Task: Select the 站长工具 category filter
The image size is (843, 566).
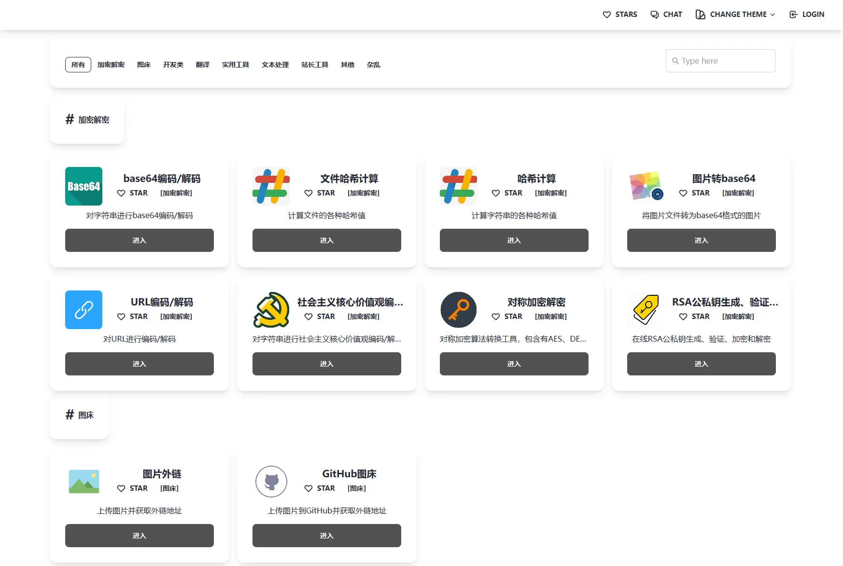Action: [x=314, y=64]
